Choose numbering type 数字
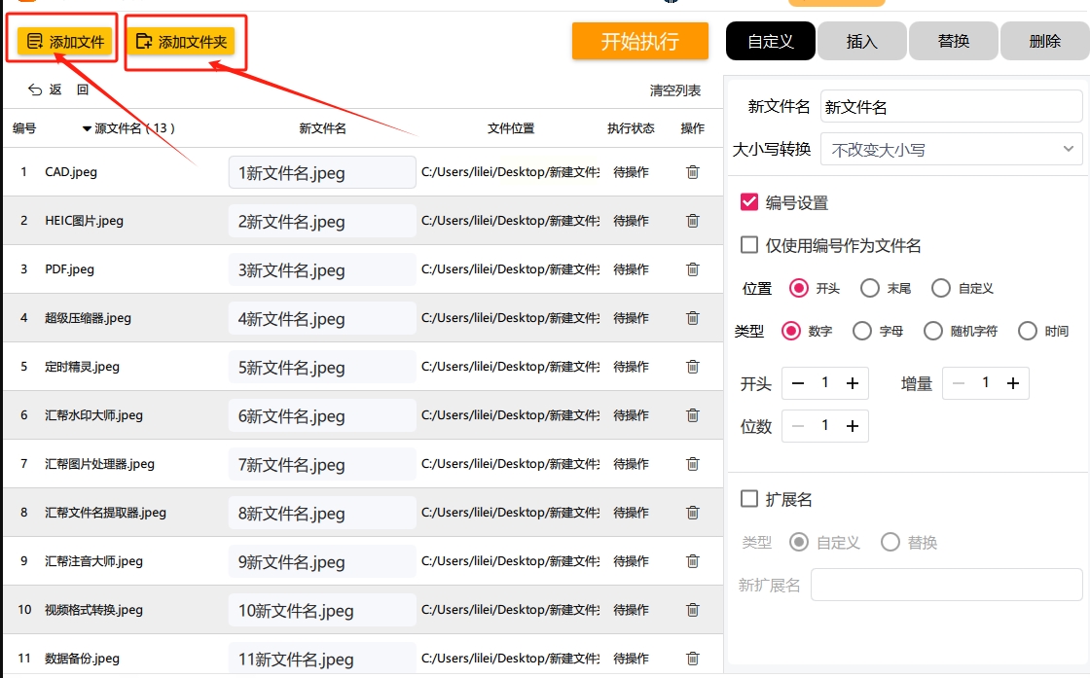 point(791,331)
